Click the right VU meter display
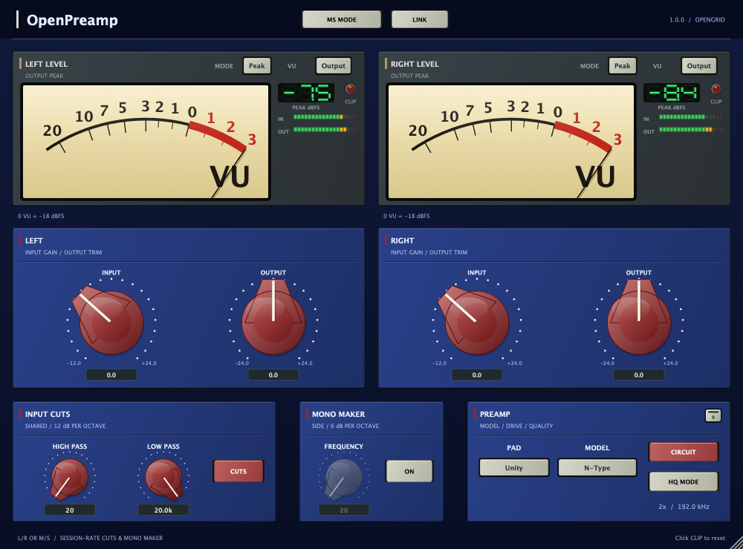Viewport: 743px width, 549px height. pyautogui.click(x=511, y=142)
